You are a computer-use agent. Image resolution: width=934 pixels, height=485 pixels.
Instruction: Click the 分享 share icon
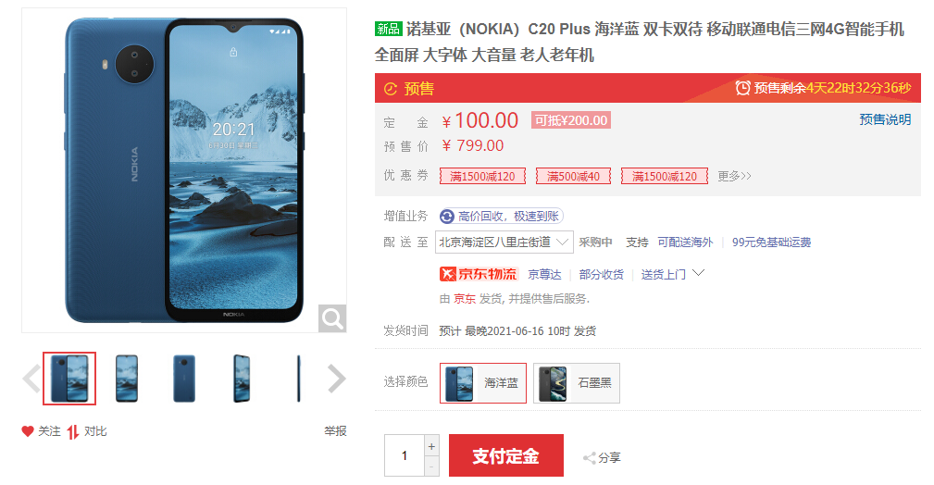point(589,458)
